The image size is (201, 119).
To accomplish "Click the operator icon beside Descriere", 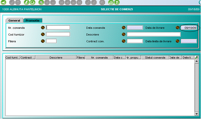I will click(124, 34).
